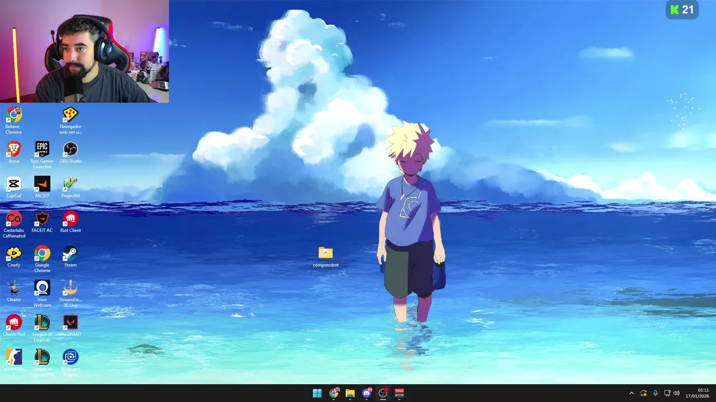This screenshot has height=402, width=716.
Task: Open the Navegador web em u... shortcut
Action: point(70,121)
